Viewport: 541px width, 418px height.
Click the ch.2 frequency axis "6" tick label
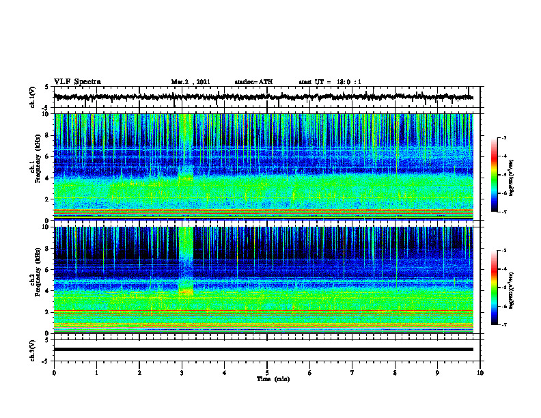coord(48,270)
